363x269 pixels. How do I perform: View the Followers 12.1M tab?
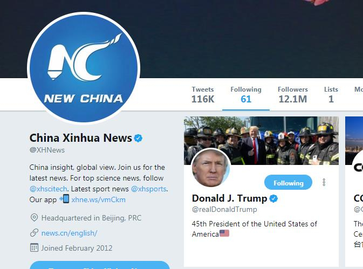pos(293,94)
